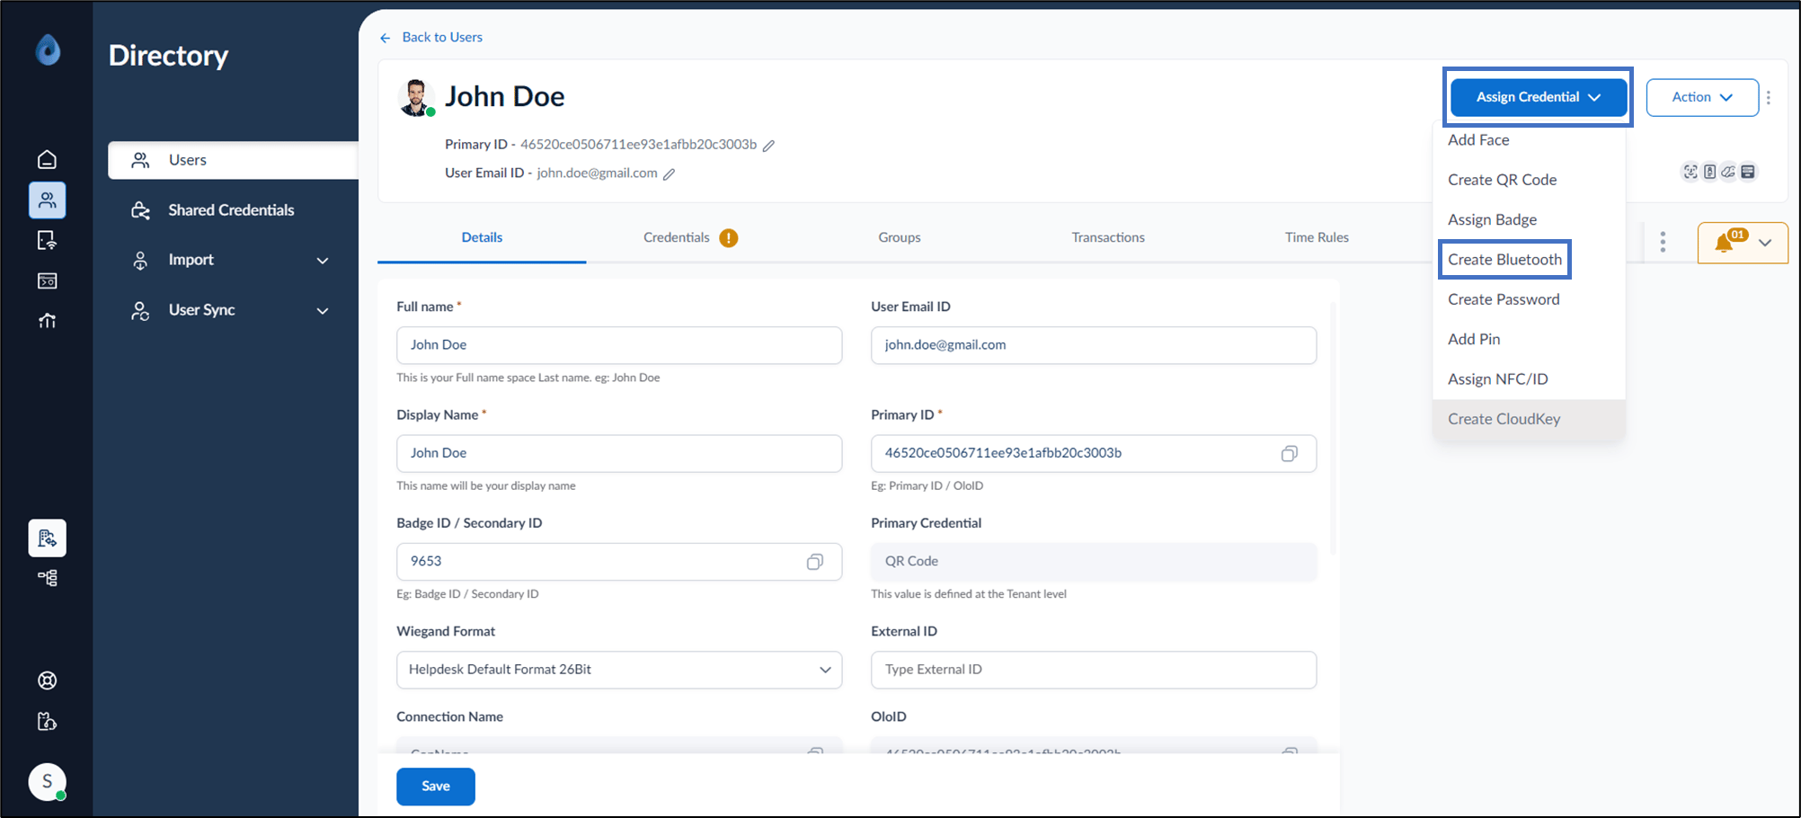Viewport: 1801px width, 818px height.
Task: Switch to the Time Rules tab
Action: pos(1317,237)
